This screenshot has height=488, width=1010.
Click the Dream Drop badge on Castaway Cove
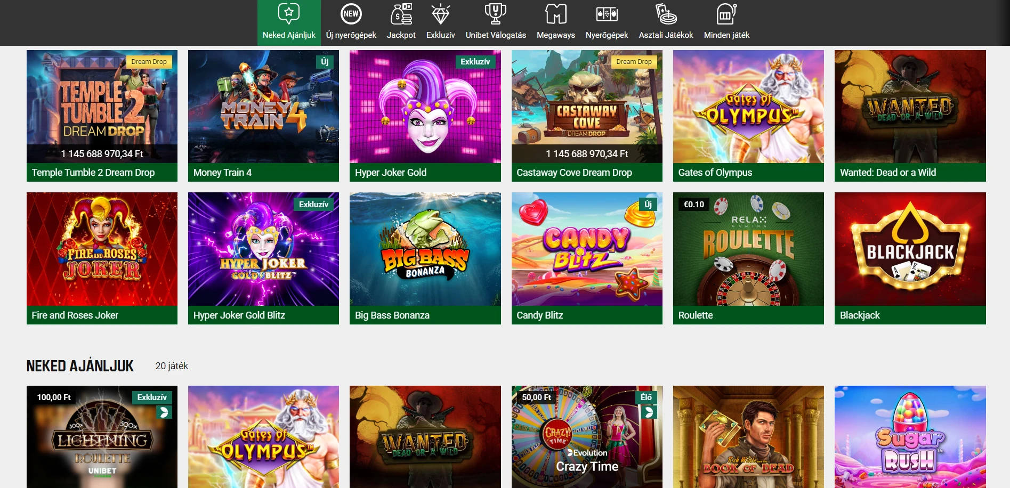tap(634, 62)
